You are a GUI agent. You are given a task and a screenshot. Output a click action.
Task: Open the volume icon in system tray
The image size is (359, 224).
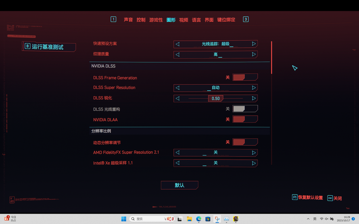point(326,219)
